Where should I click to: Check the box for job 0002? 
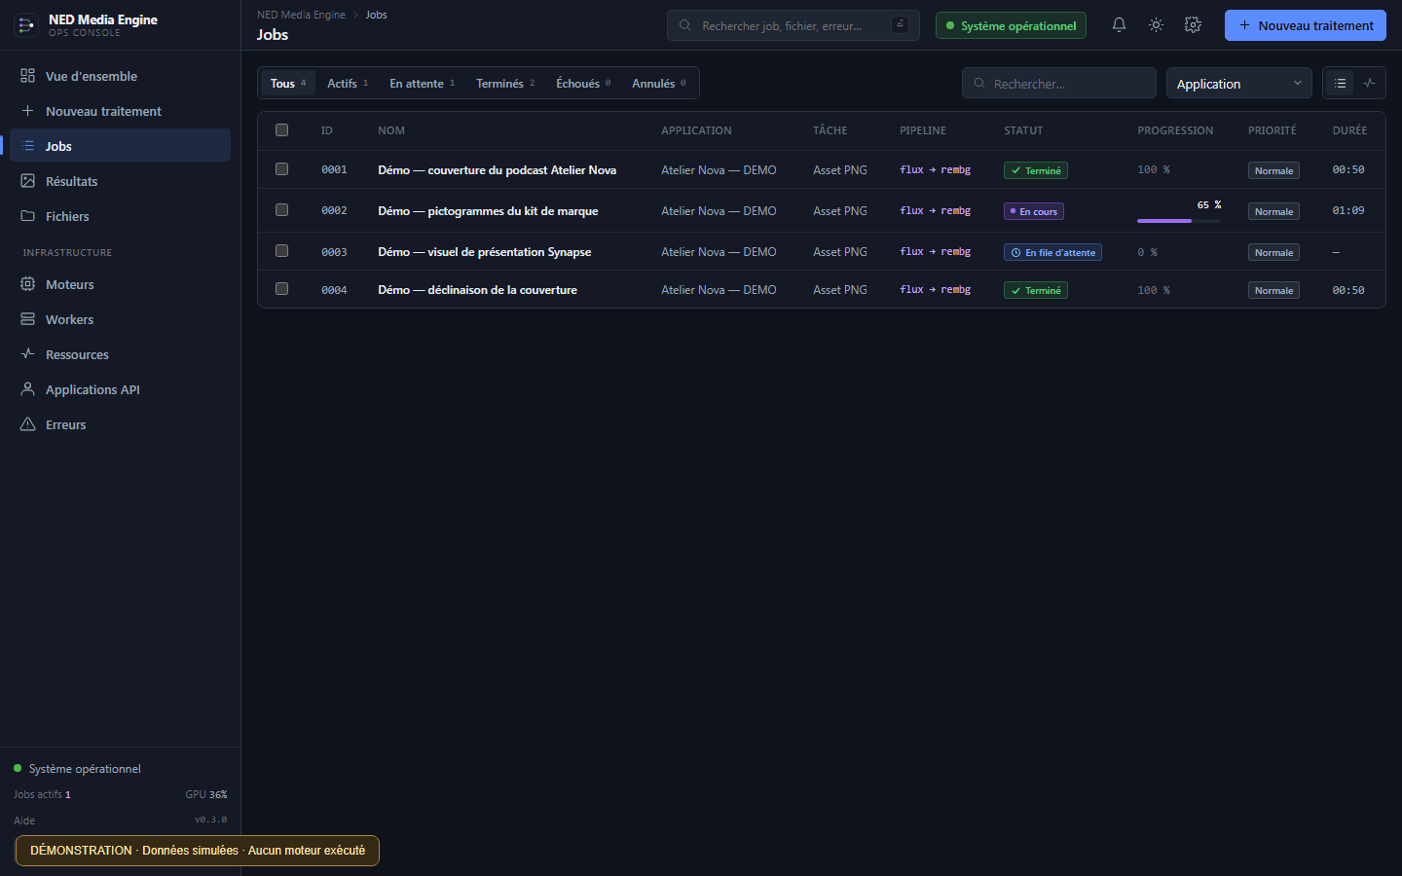[282, 210]
